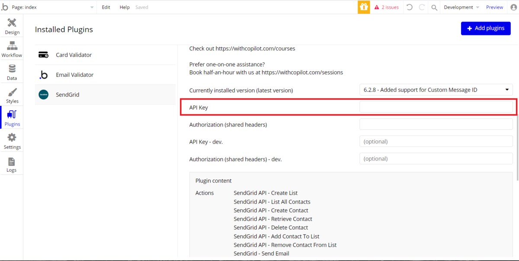519x261 pixels.
Task: Open the Workflow tab icon
Action: coord(12,46)
